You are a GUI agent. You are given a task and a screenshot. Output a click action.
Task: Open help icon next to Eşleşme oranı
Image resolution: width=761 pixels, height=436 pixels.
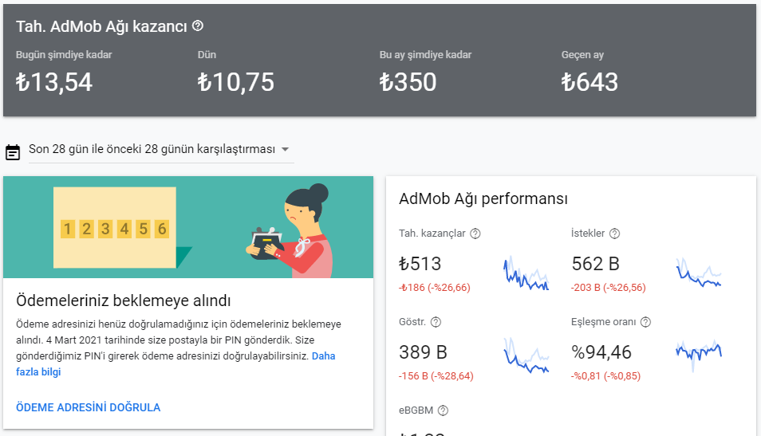[645, 322]
